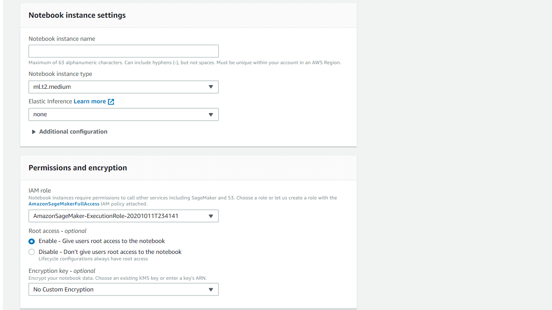Click inside the Notebook instance name field
This screenshot has height=310, width=552.
[x=123, y=51]
